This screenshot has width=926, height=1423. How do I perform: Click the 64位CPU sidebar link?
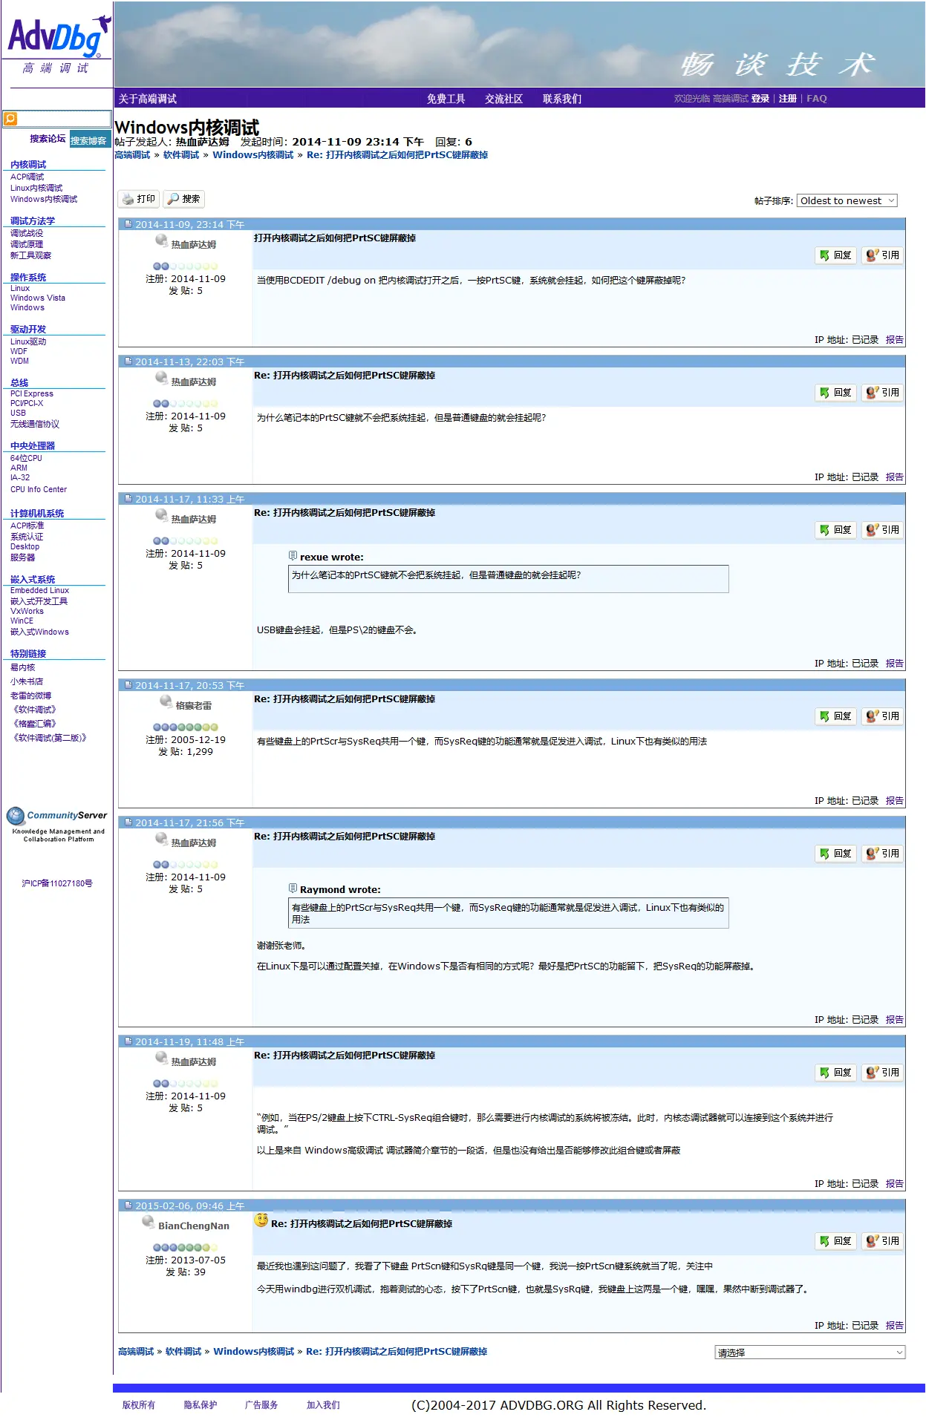(26, 458)
